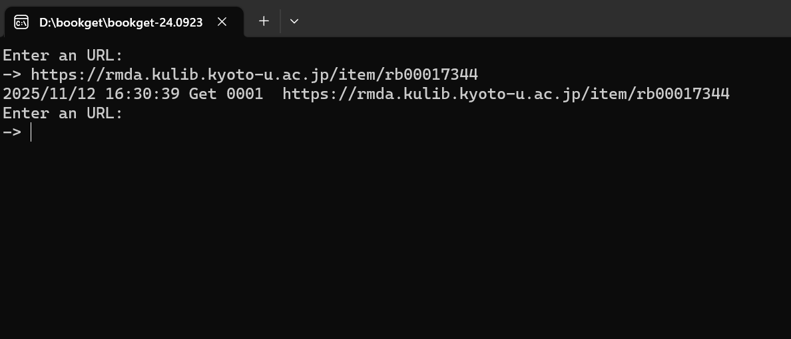Click the first "Enter an URL:" prompt line
Image resolution: width=791 pixels, height=339 pixels.
[x=63, y=55]
